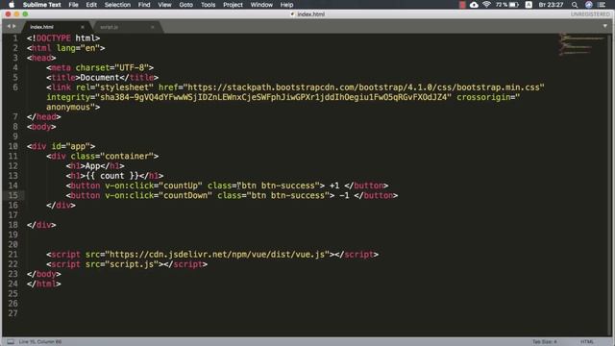This screenshot has height=346, width=615.
Task: Click line number 15 in gutter
Action: 12,195
